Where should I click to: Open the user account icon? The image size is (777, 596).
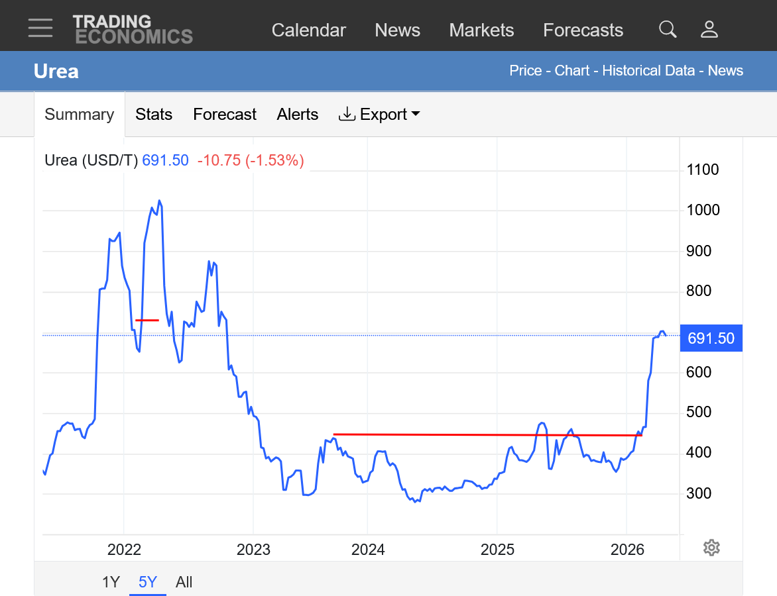(709, 29)
